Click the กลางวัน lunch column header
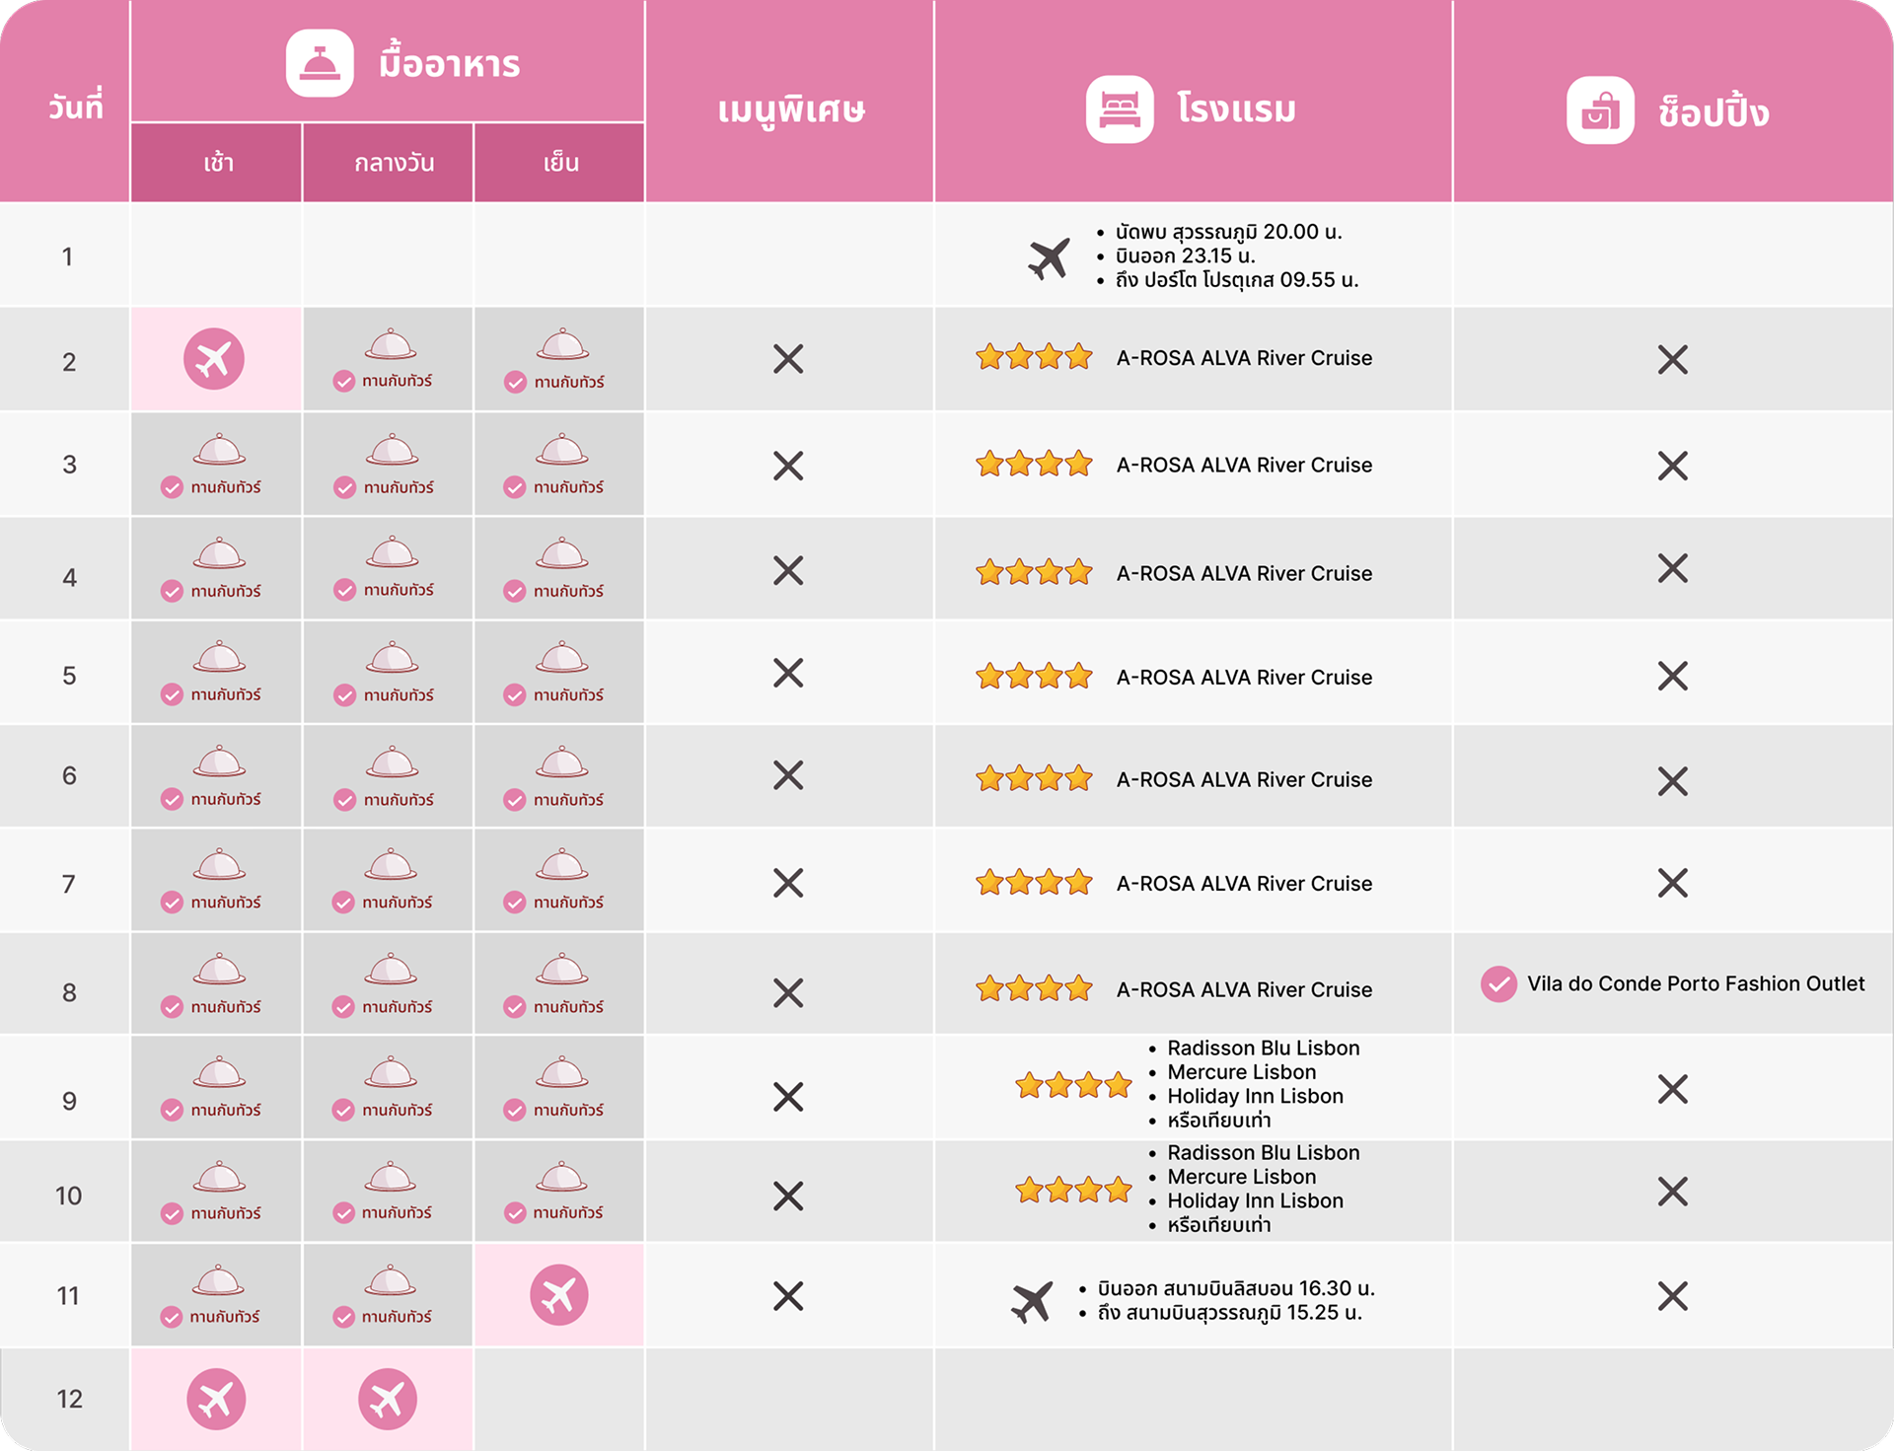Screen dimensions: 1894x1451 [394, 163]
